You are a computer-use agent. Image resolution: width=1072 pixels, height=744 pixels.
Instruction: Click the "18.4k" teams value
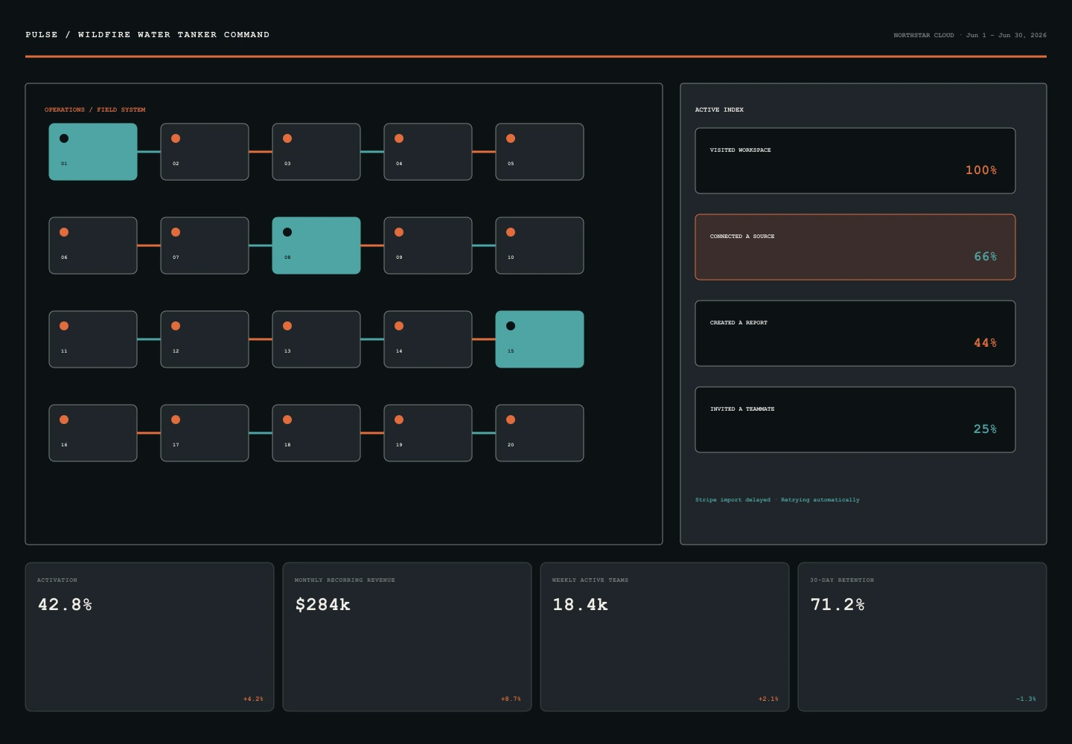click(581, 605)
